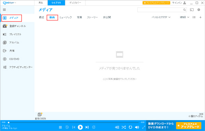Click the stop playback button
The image size is (205, 131).
click(x=60, y=127)
